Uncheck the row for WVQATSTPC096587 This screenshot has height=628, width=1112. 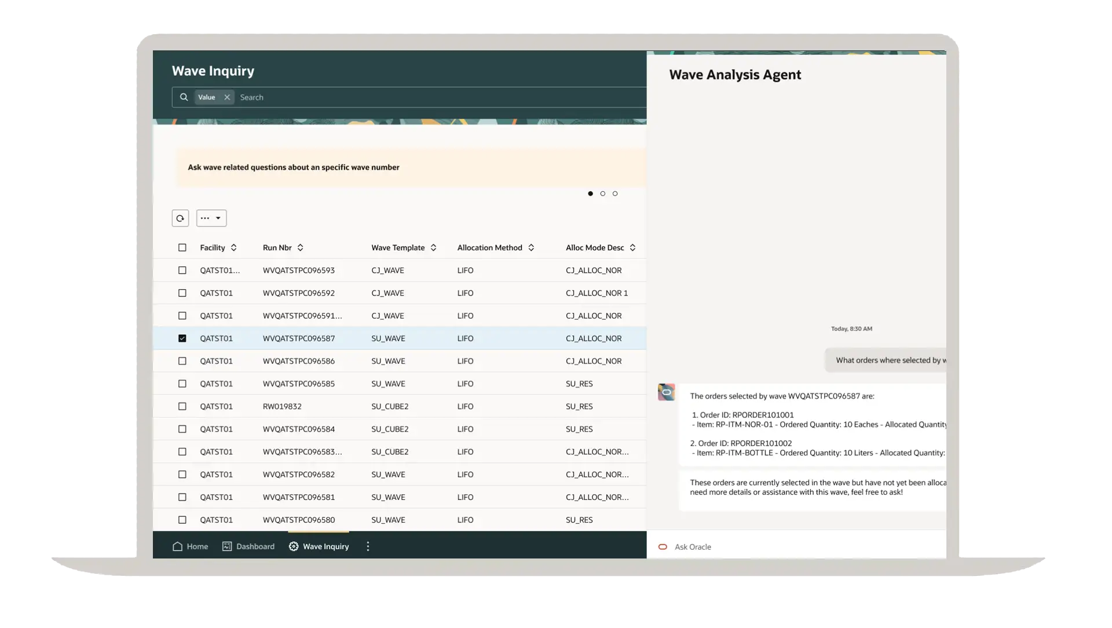pos(182,338)
